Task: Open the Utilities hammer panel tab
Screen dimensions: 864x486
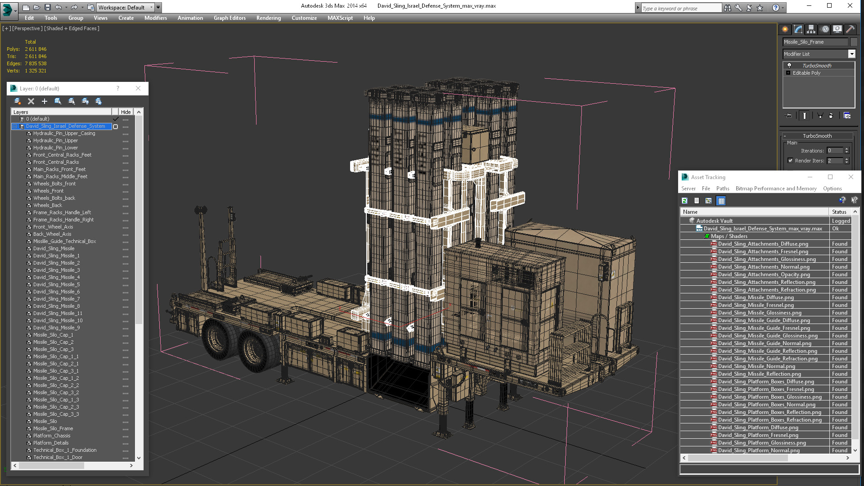Action: tap(850, 29)
